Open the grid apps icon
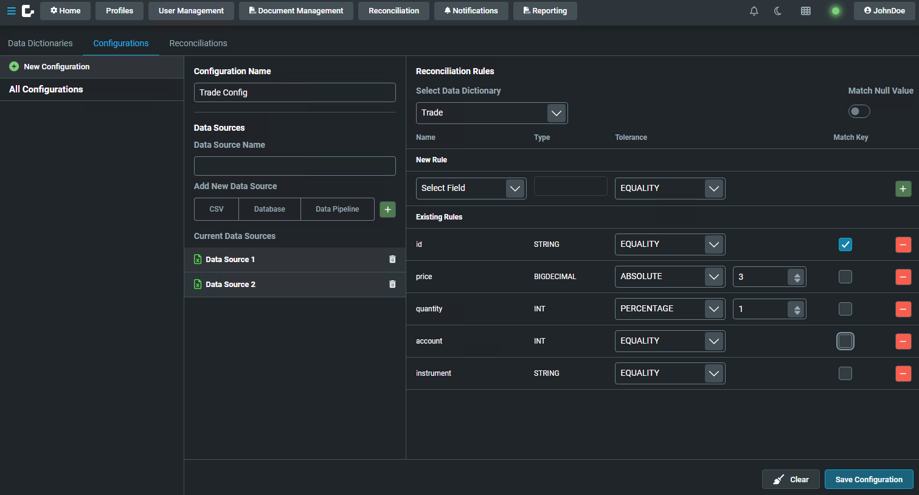919x495 pixels. point(805,11)
